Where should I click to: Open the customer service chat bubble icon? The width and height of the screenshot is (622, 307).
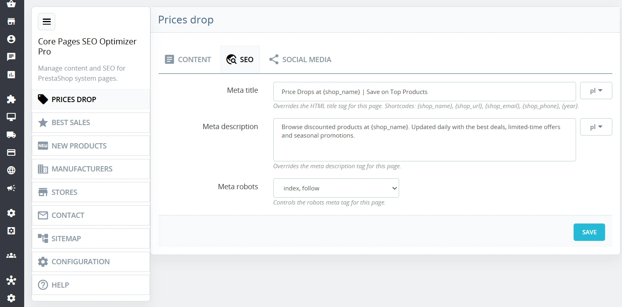pyautogui.click(x=11, y=57)
